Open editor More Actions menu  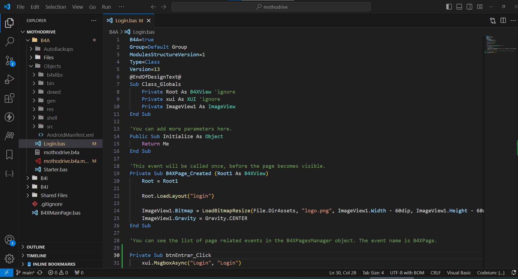pyautogui.click(x=513, y=21)
